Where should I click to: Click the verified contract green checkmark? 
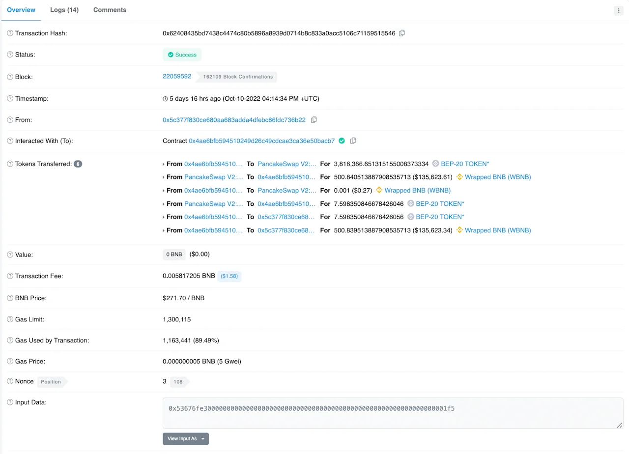coord(342,141)
